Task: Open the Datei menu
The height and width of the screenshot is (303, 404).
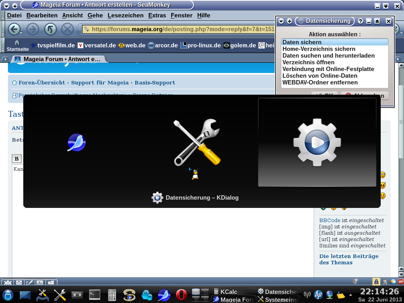Action: click(x=14, y=15)
